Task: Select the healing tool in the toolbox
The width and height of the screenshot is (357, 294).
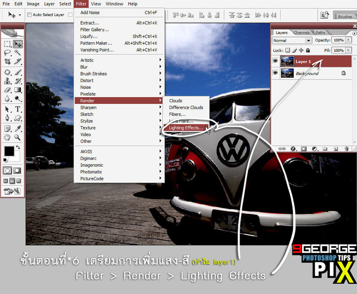Action: click(7, 72)
